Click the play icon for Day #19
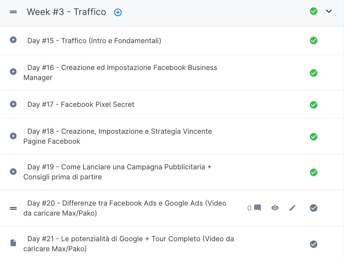This screenshot has height=259, width=344. (13, 171)
